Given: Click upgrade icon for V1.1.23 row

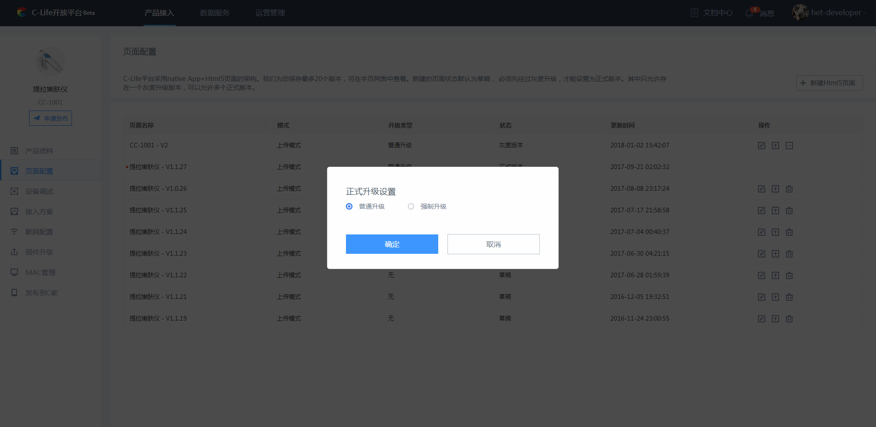Looking at the screenshot, I should (x=775, y=254).
